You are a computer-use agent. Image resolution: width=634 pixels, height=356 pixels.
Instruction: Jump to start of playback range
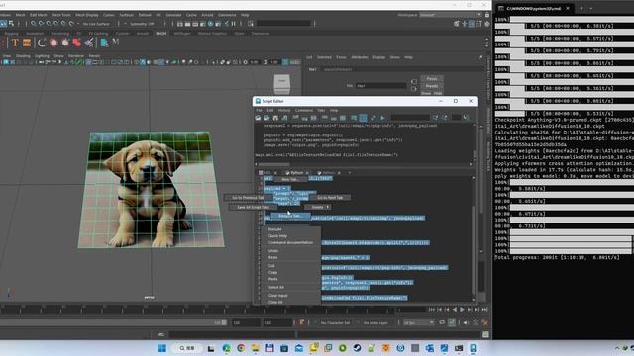tap(432, 310)
